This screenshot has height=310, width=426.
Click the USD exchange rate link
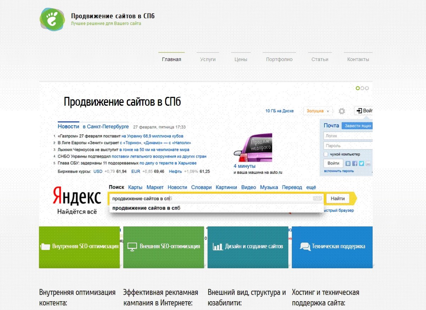coord(98,171)
